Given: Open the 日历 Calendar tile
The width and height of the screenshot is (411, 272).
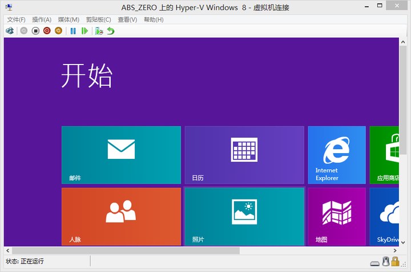Looking at the screenshot, I should [x=244, y=155].
